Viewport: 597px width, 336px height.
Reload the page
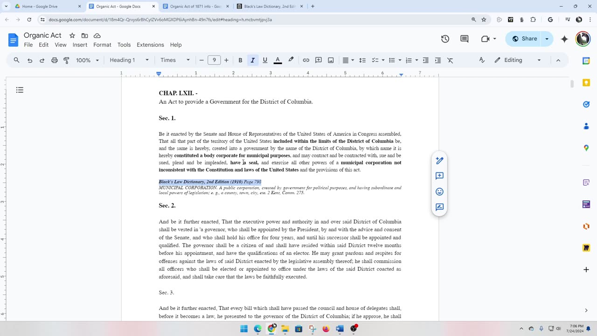29,20
